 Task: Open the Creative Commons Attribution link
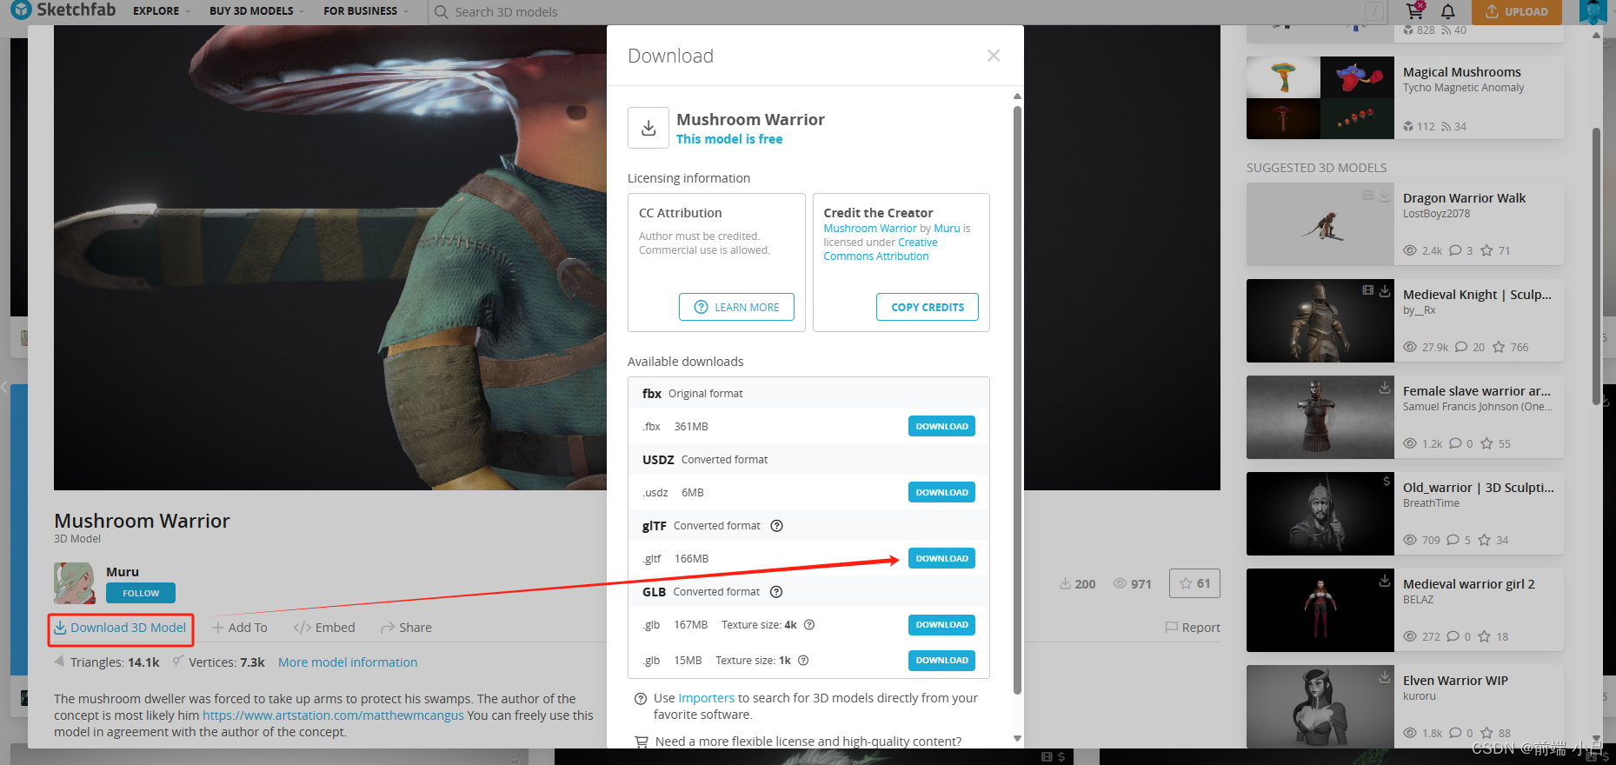point(881,249)
